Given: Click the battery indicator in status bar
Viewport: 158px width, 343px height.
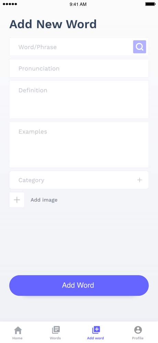Looking at the screenshot, I should (150, 4).
